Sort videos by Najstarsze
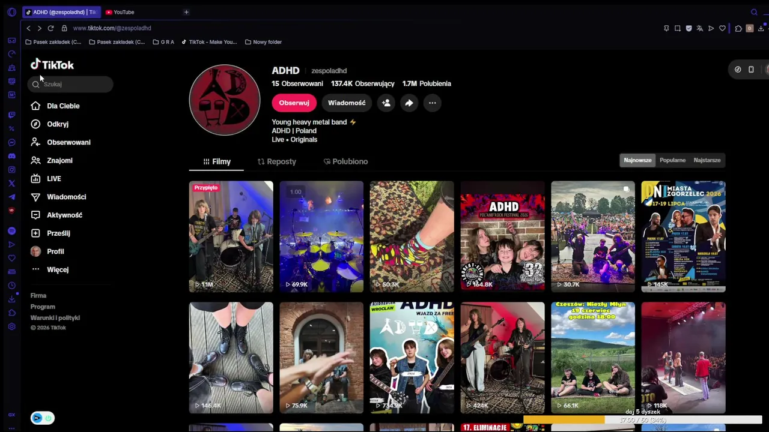The height and width of the screenshot is (432, 769). pyautogui.click(x=707, y=160)
